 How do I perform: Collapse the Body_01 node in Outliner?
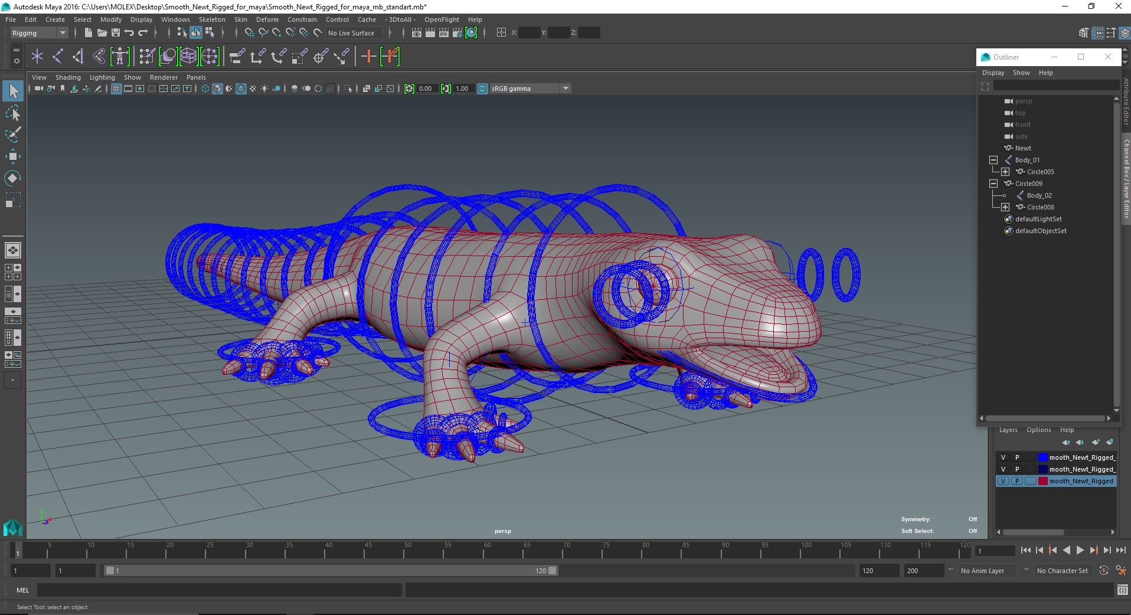pos(993,160)
